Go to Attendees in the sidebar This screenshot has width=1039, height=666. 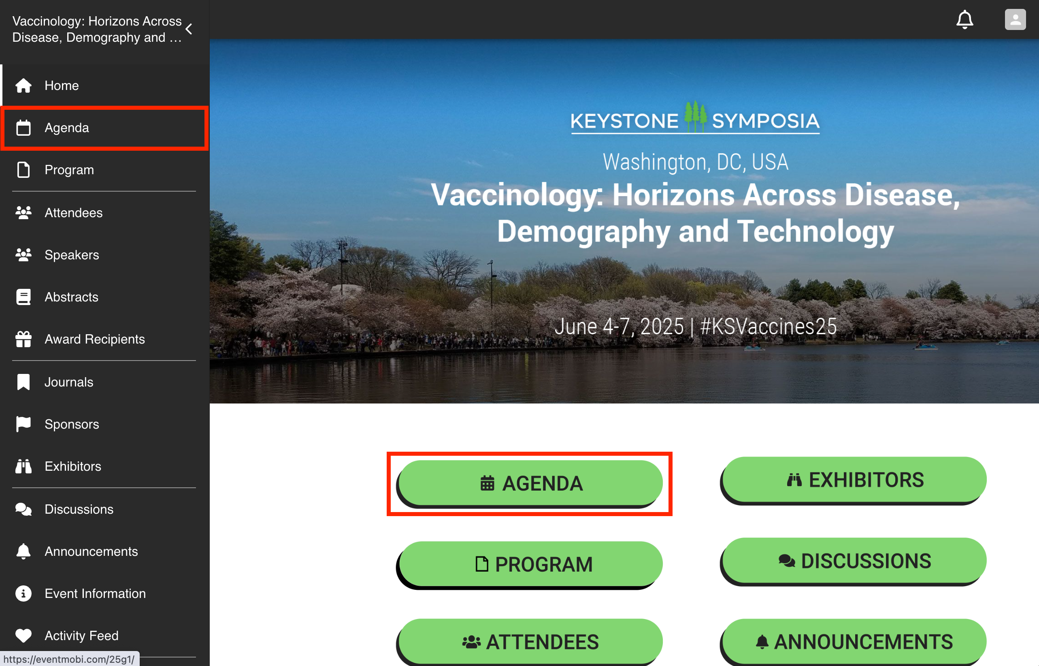(105, 213)
